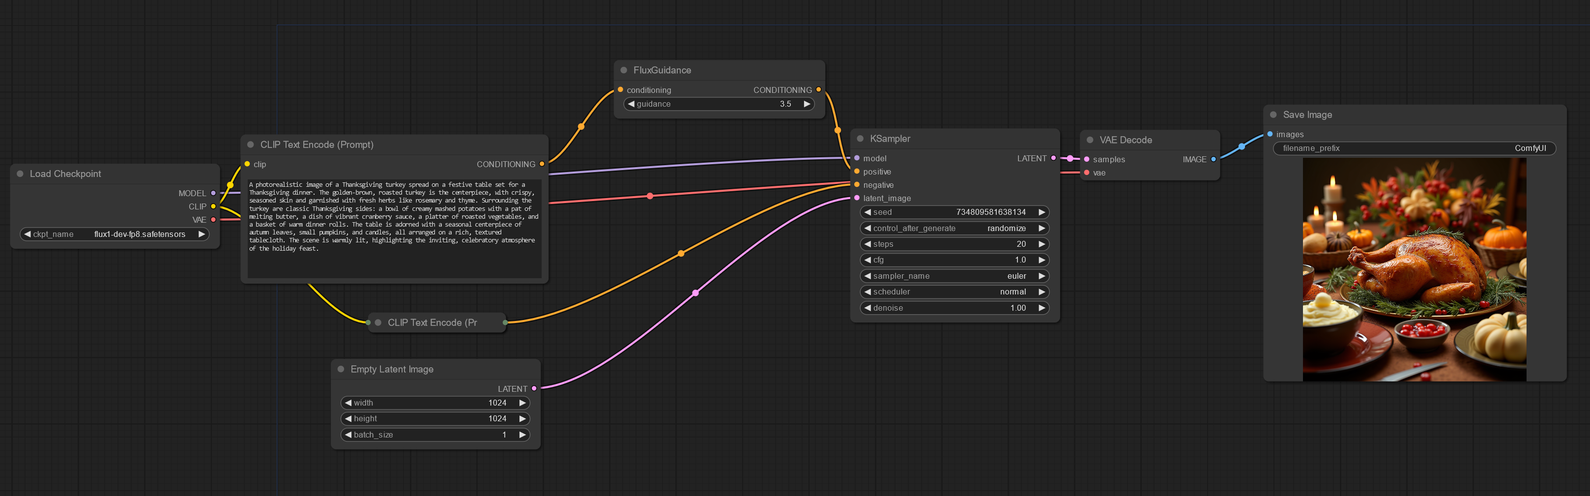
Task: Click the KSampler LATENT output socket
Action: (1053, 158)
